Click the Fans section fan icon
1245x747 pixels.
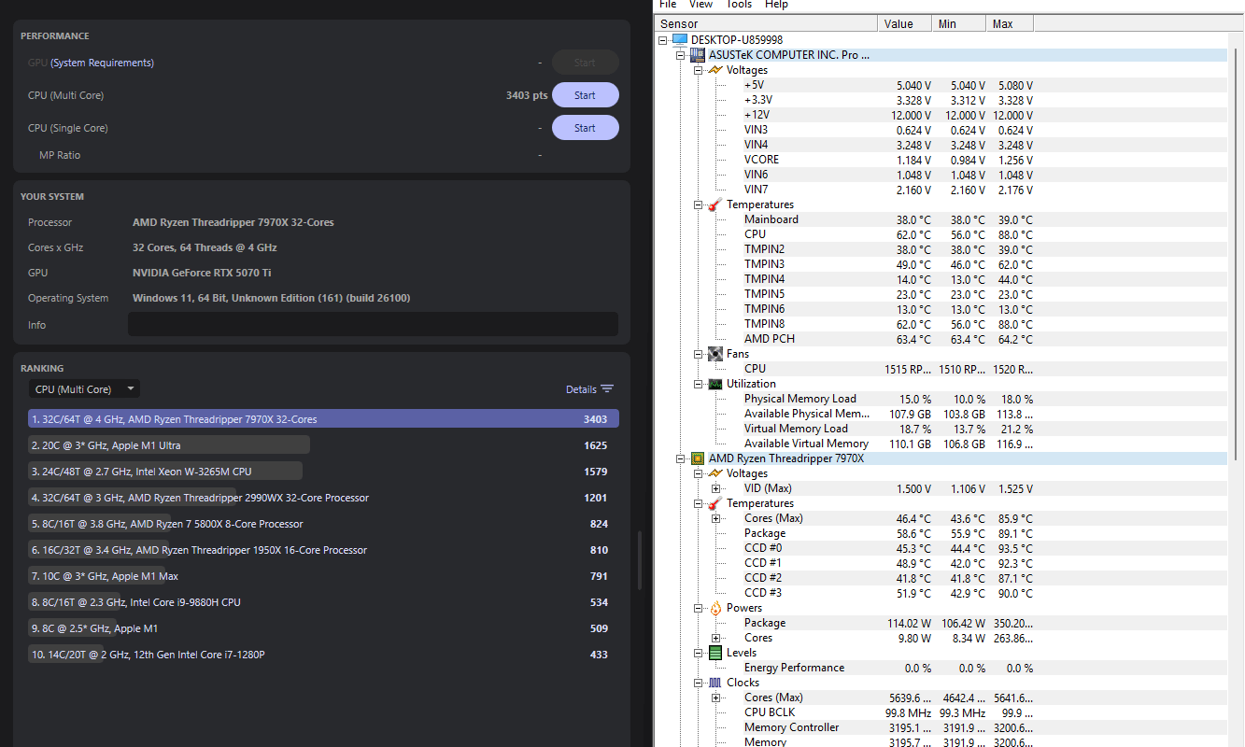coord(714,354)
